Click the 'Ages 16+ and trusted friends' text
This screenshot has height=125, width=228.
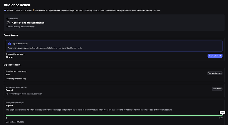[x=28, y=23]
